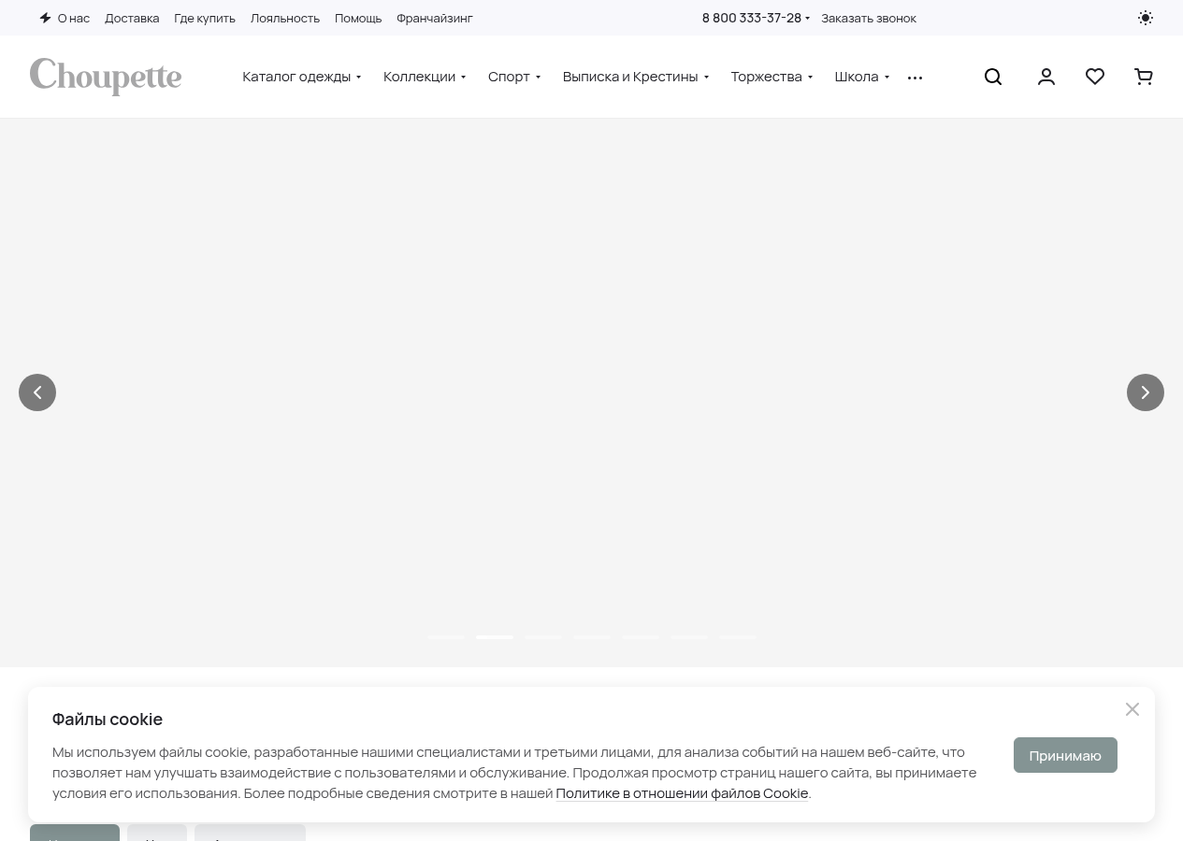Toggle the light/dark theme sun icon
Viewport: 1197px width, 841px height.
tap(1146, 18)
